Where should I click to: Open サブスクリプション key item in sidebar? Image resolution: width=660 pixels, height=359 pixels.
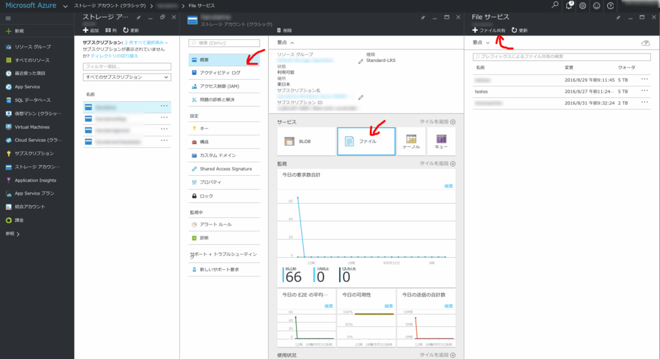click(34, 153)
